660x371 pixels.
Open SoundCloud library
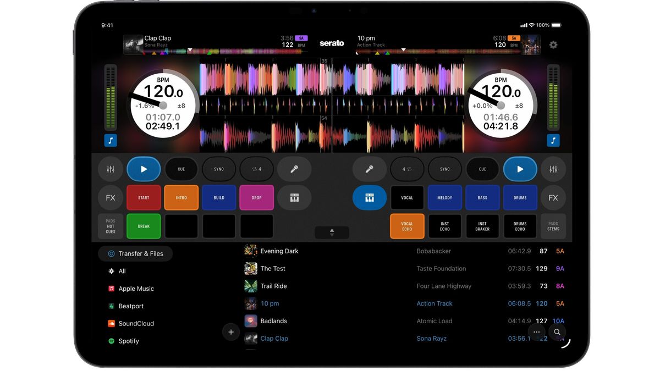(x=136, y=324)
